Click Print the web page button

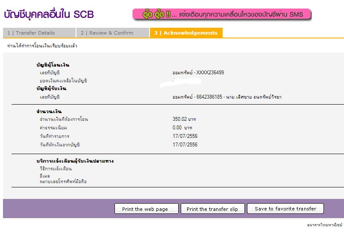[146, 209]
